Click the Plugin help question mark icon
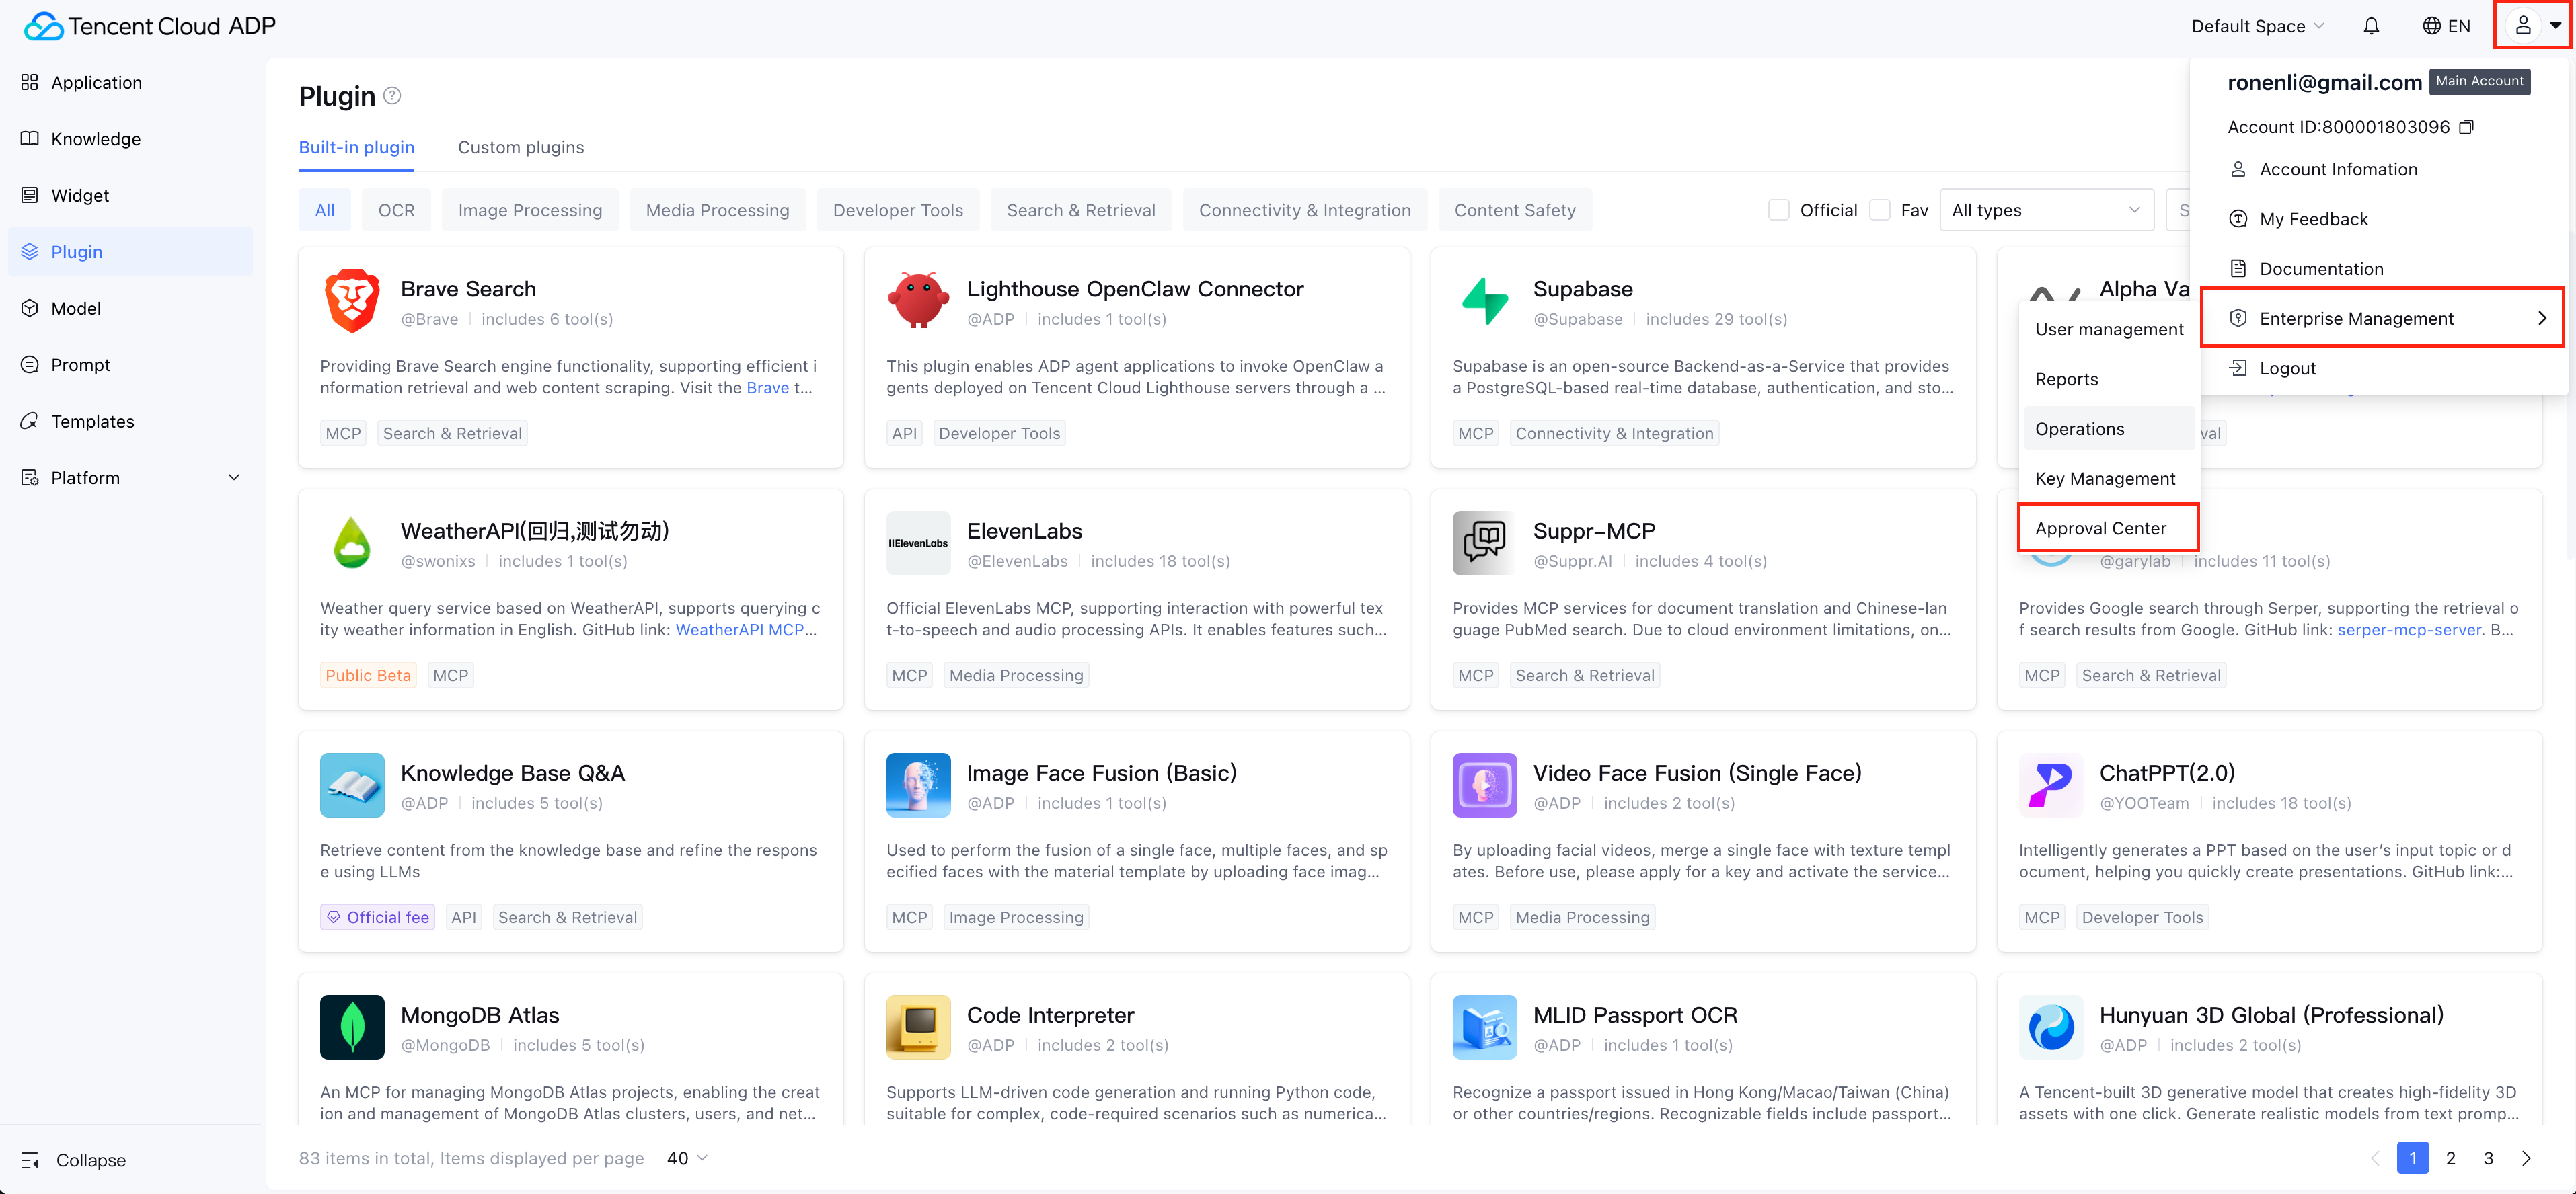The width and height of the screenshot is (2576, 1194). click(393, 96)
